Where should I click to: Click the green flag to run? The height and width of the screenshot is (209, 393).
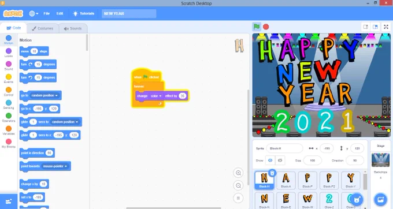[257, 27]
